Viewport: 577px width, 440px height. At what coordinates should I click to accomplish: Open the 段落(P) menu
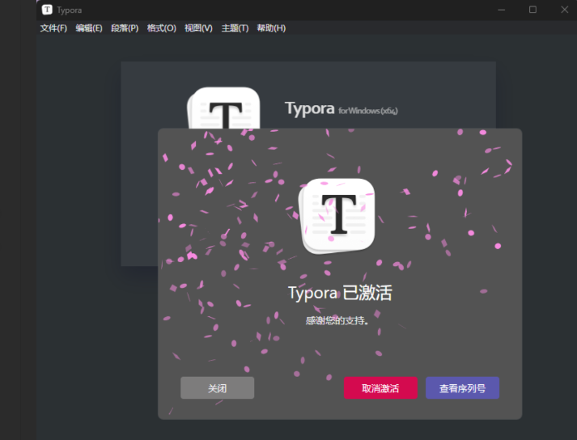pos(125,28)
